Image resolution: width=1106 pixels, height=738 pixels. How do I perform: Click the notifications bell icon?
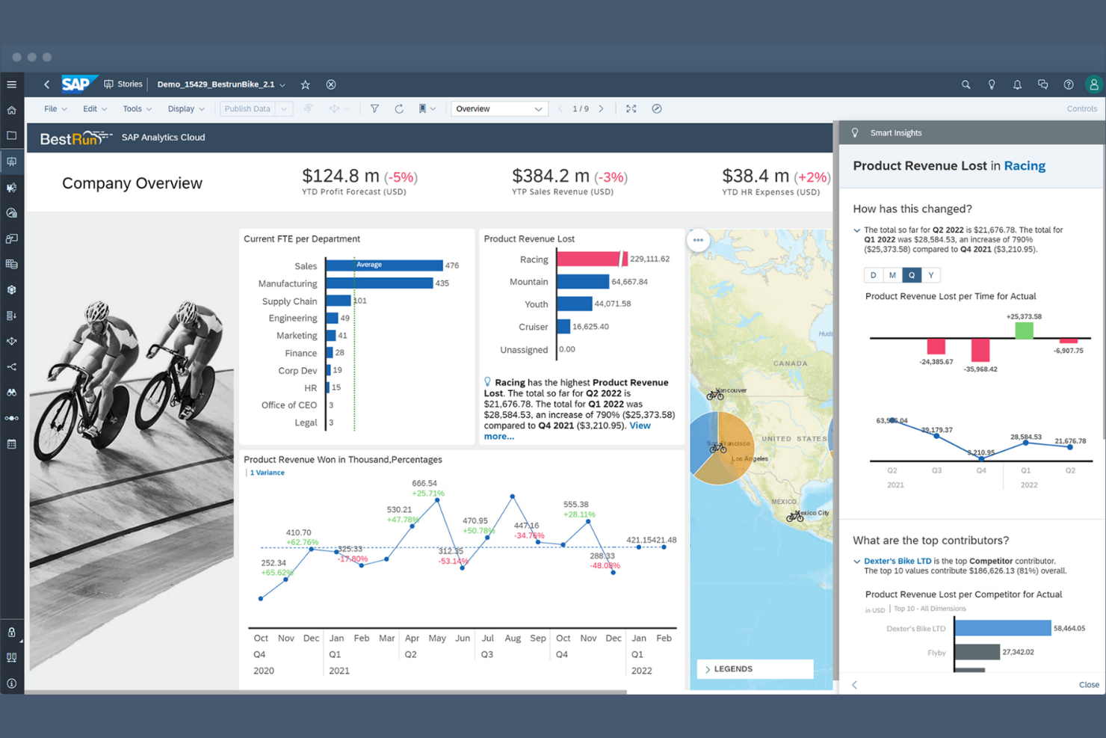point(1017,84)
